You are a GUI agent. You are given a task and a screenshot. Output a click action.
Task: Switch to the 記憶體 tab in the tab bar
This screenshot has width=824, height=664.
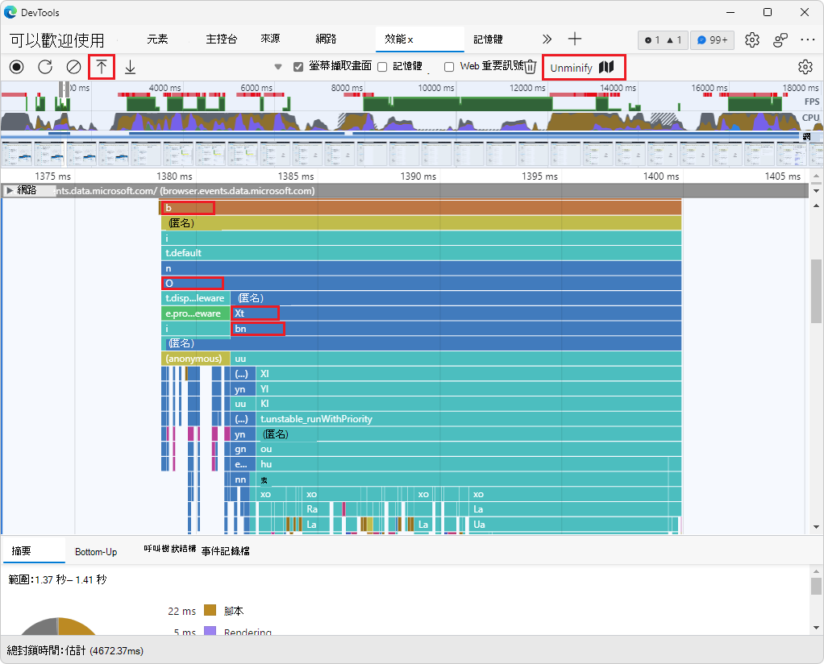tap(488, 39)
